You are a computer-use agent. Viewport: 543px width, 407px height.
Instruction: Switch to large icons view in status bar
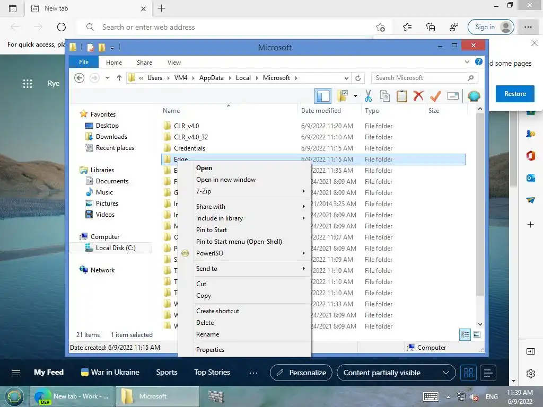477,334
